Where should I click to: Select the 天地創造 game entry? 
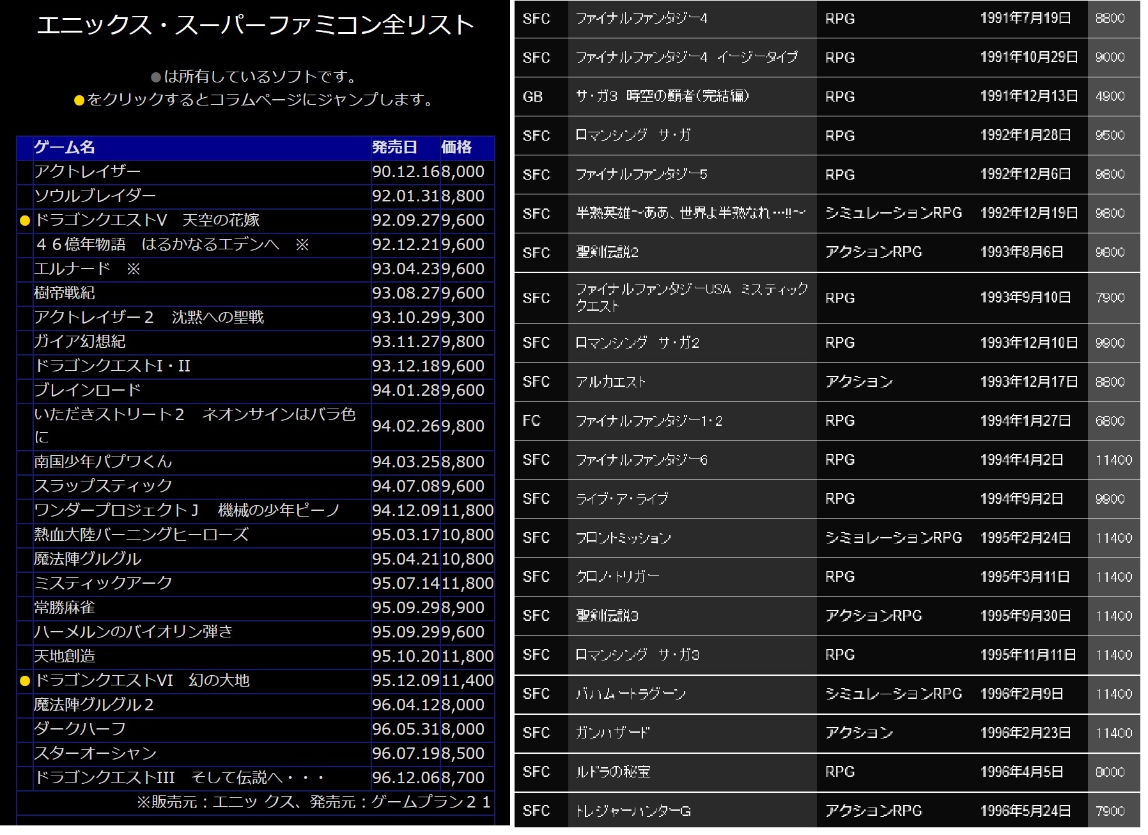65,656
